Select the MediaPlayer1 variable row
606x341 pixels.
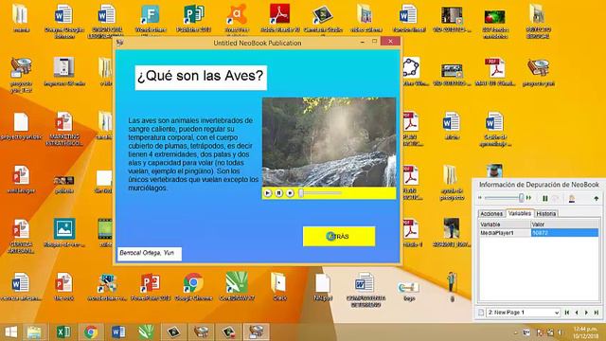(x=539, y=233)
